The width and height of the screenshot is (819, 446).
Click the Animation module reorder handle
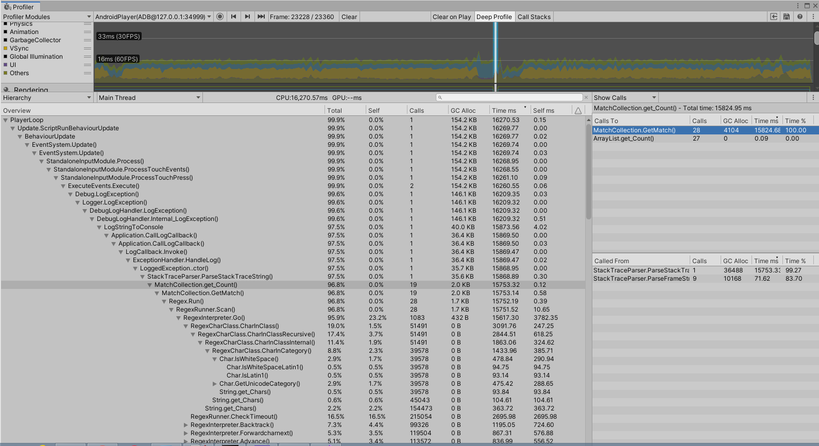(88, 32)
